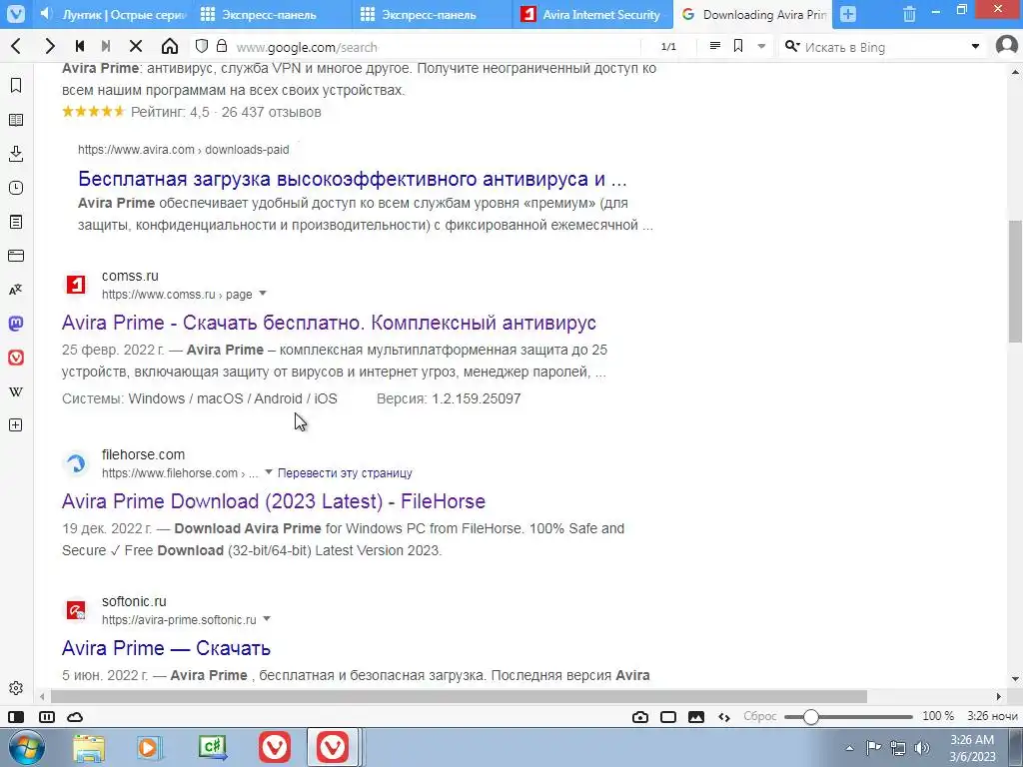This screenshot has width=1023, height=767.
Task: Click the fast forward button
Action: click(x=106, y=46)
